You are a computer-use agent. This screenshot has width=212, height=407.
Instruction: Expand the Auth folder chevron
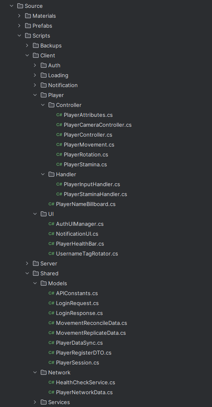tap(35, 65)
